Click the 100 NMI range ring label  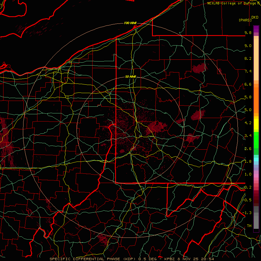point(130,23)
